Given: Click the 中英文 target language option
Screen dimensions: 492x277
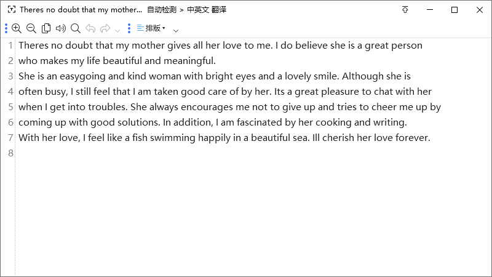Looking at the screenshot, I should pyautogui.click(x=198, y=10).
